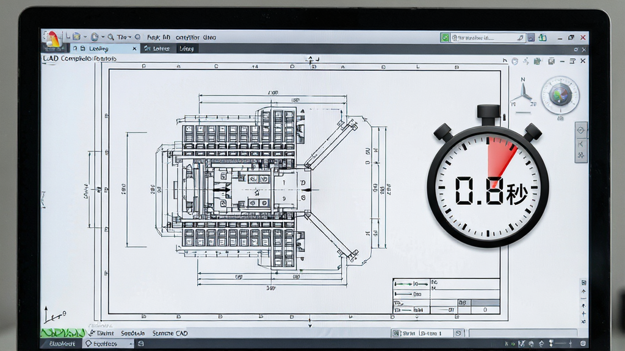The height and width of the screenshot is (351, 625).
Task: Click the gray window icon in viewport toolbar
Action: 551,61
